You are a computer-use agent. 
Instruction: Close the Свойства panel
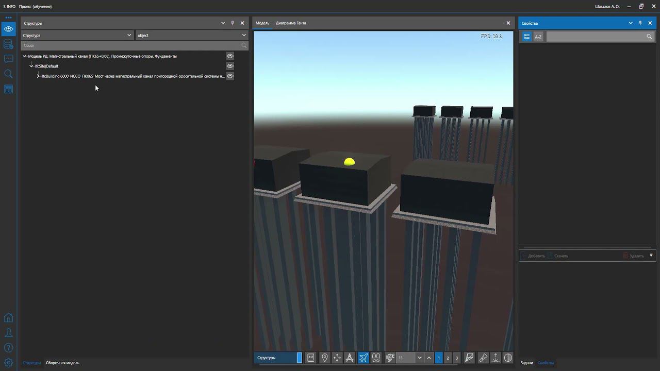point(650,23)
